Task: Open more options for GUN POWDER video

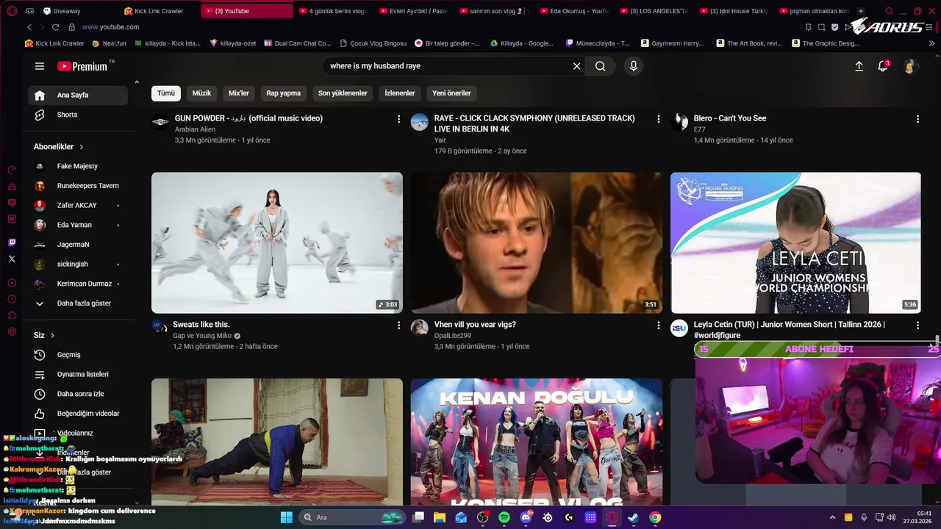Action: pyautogui.click(x=399, y=119)
